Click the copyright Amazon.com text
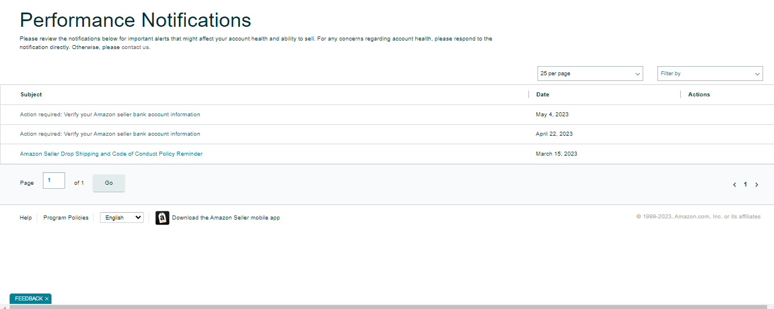 (698, 217)
